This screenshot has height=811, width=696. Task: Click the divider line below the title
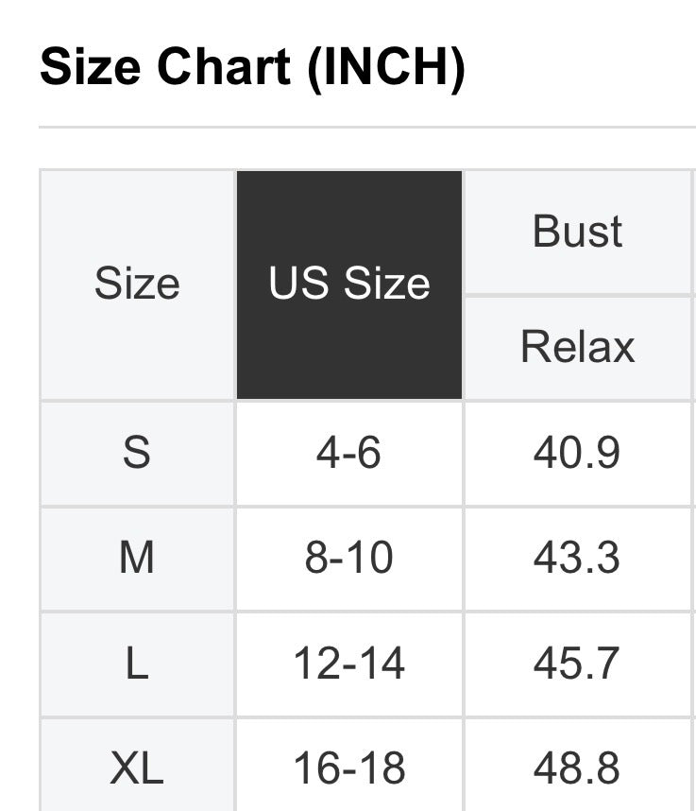(x=366, y=127)
